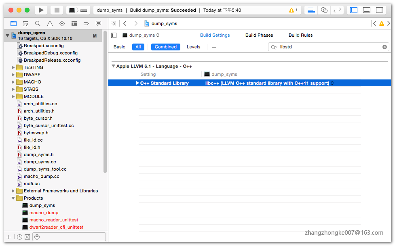Open the Issue navigator
This screenshot has height=246, width=395.
point(50,24)
